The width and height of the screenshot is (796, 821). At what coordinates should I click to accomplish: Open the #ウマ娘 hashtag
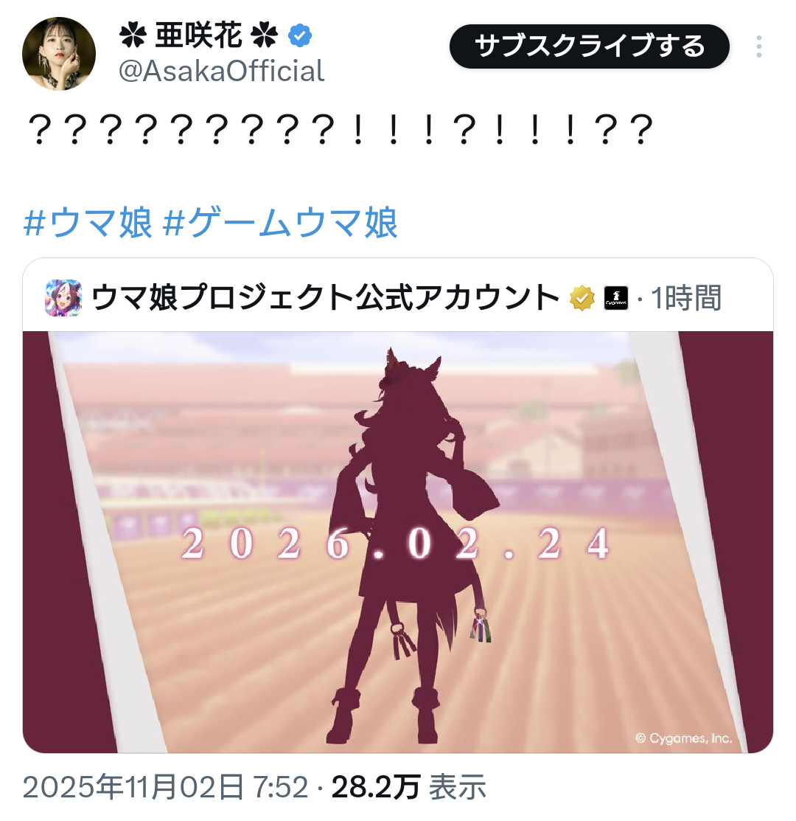(88, 223)
